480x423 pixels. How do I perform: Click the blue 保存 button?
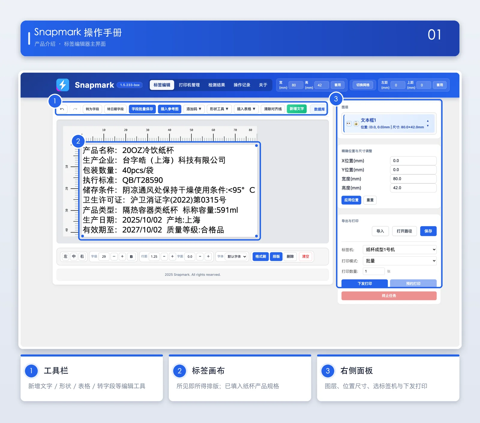428,231
